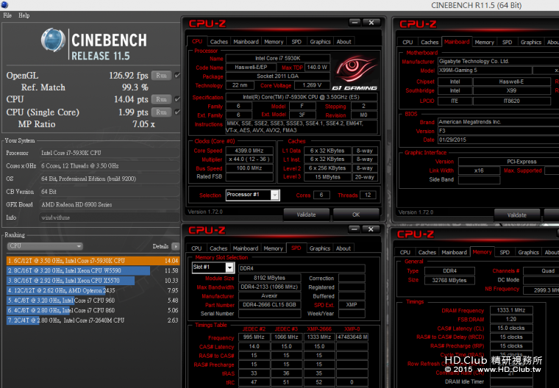Minimize the SPD CPU-Z window

pos(355,229)
